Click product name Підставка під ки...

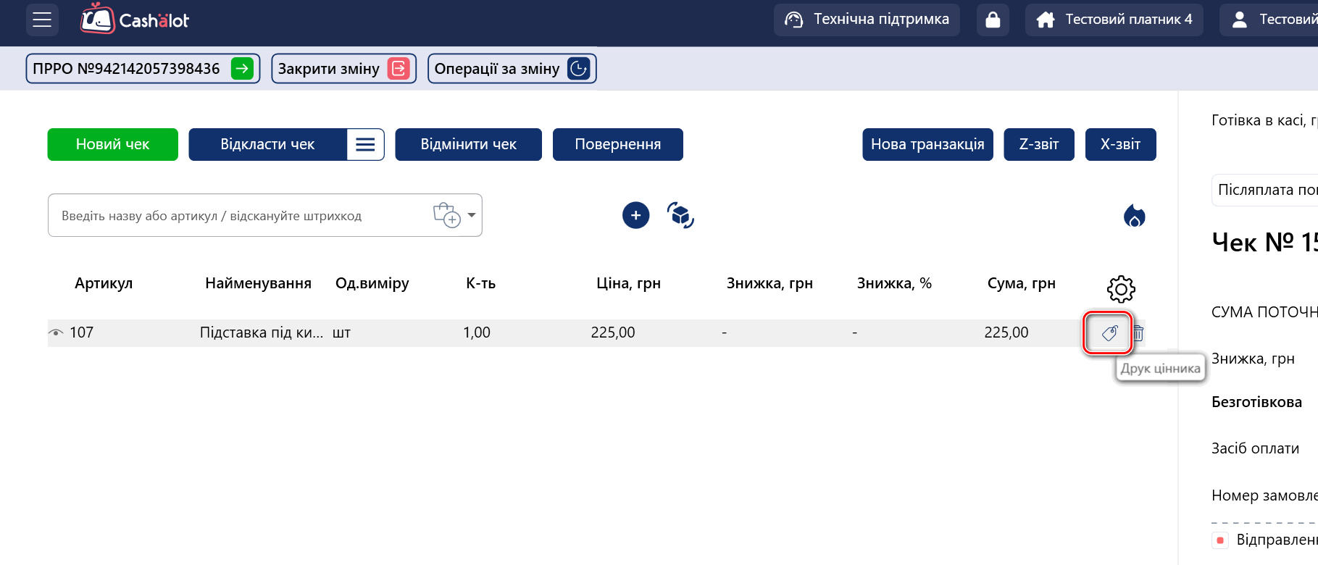[x=262, y=332]
